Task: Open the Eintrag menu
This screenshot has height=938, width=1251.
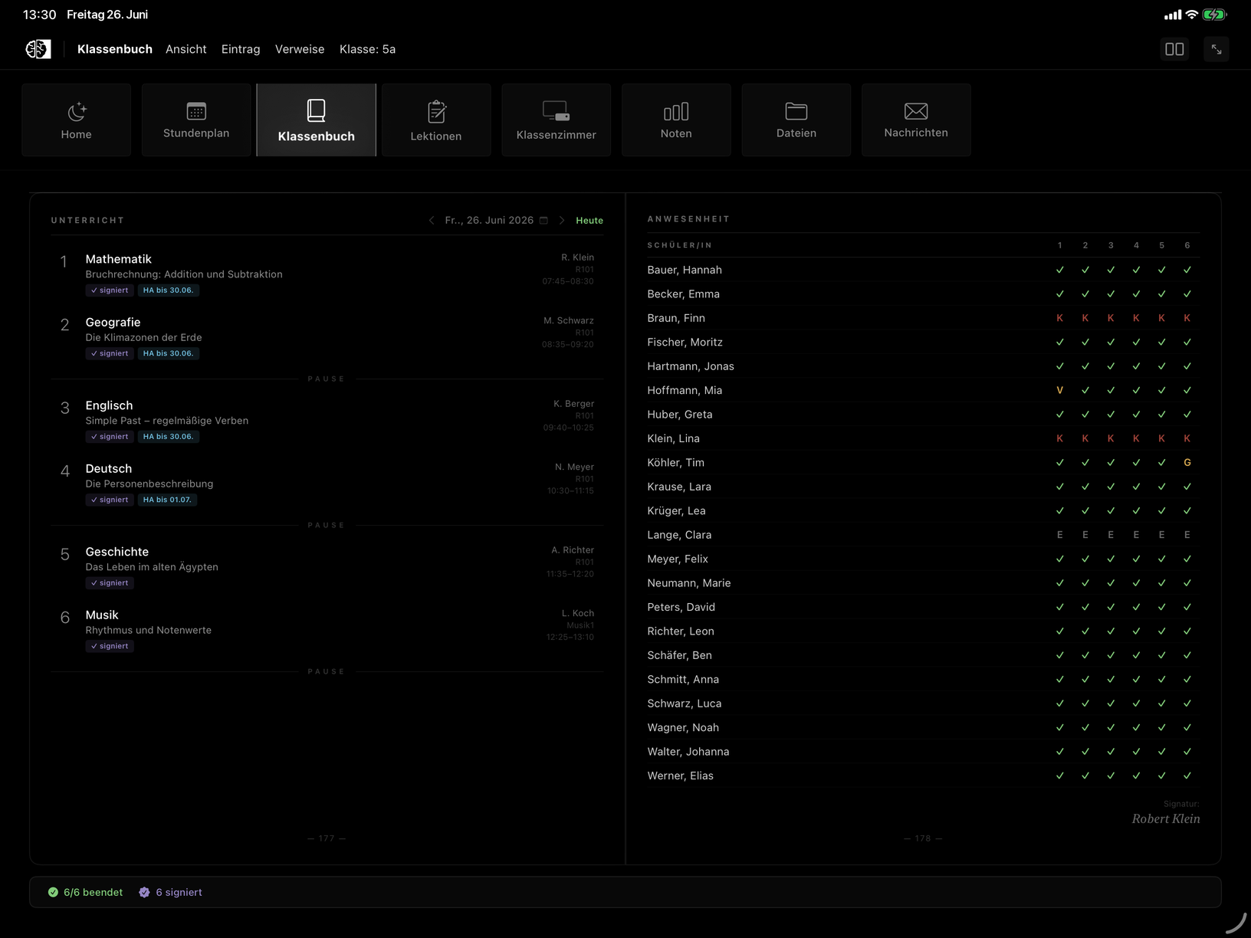Action: coord(241,49)
